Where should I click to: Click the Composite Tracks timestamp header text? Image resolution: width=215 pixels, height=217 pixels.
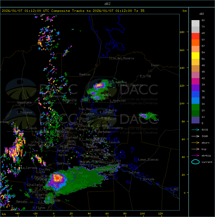73,11
